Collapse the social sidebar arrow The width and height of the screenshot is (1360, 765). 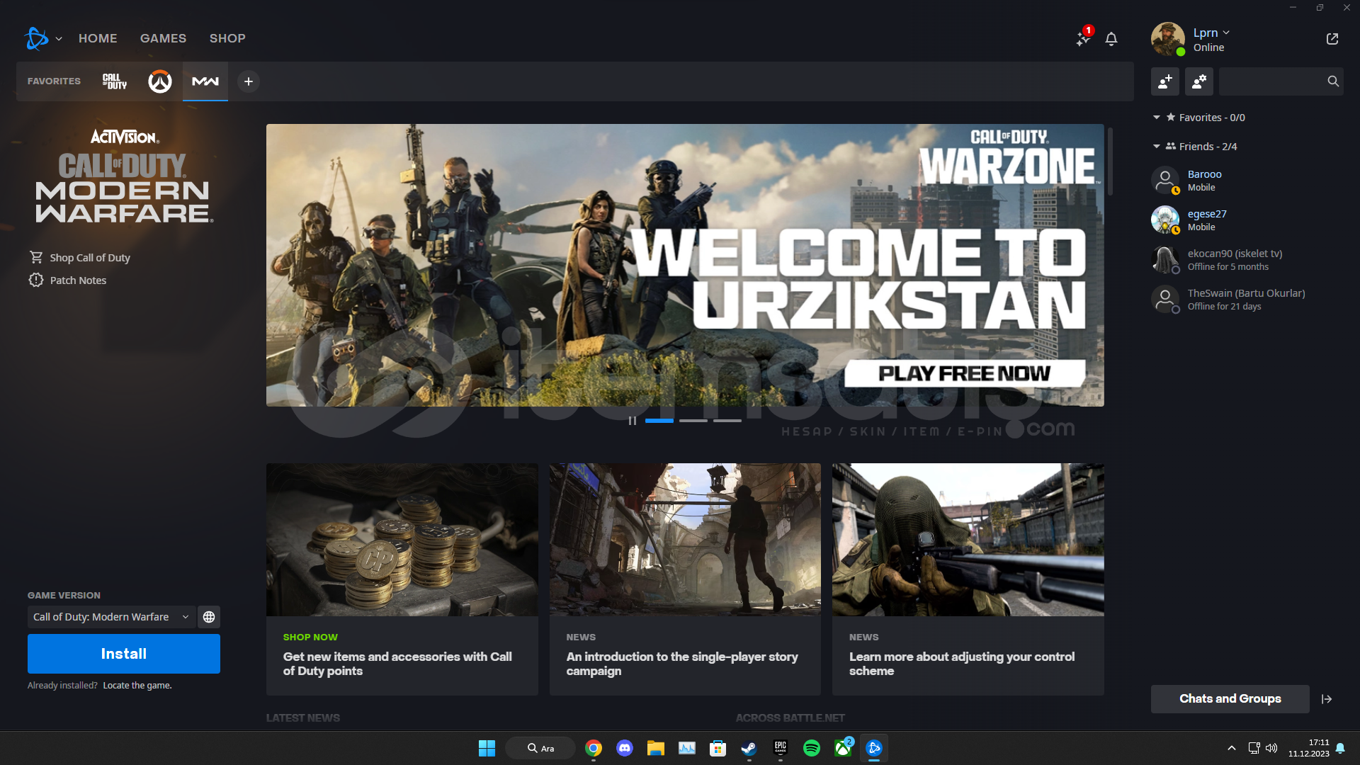tap(1327, 699)
